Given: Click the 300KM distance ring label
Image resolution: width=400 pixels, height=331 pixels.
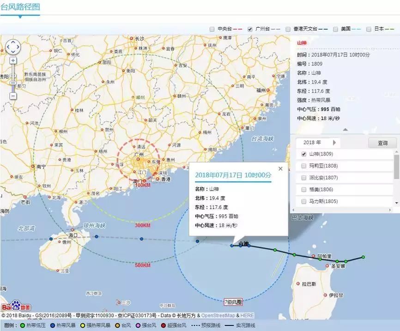Looking at the screenshot, I should tap(143, 225).
